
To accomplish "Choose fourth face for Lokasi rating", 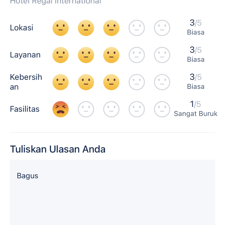I will click(x=137, y=28).
